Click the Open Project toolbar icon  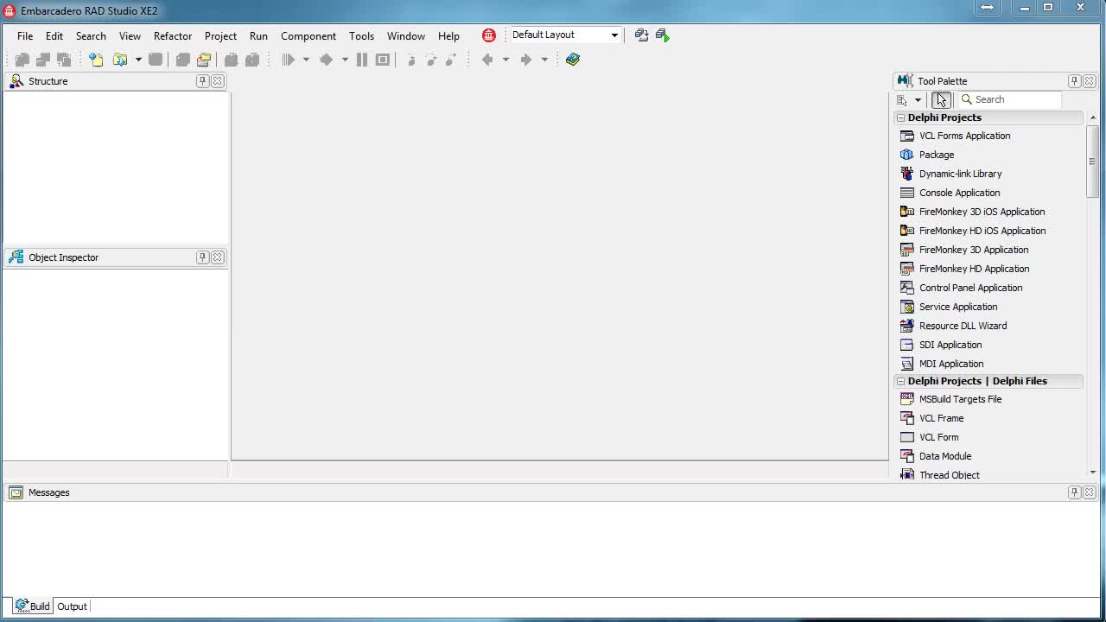(120, 60)
